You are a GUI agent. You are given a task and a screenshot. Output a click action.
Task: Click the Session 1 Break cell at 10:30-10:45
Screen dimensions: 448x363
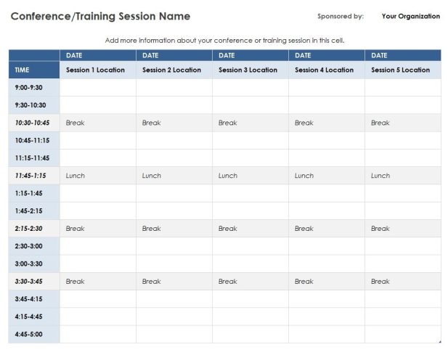pyautogui.click(x=97, y=123)
